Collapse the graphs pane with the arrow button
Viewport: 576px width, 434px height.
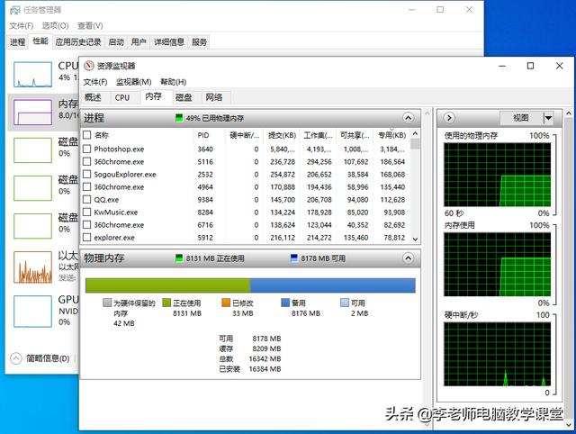click(x=449, y=118)
